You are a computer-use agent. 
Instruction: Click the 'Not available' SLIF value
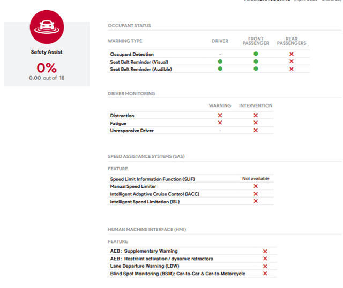[256, 179]
